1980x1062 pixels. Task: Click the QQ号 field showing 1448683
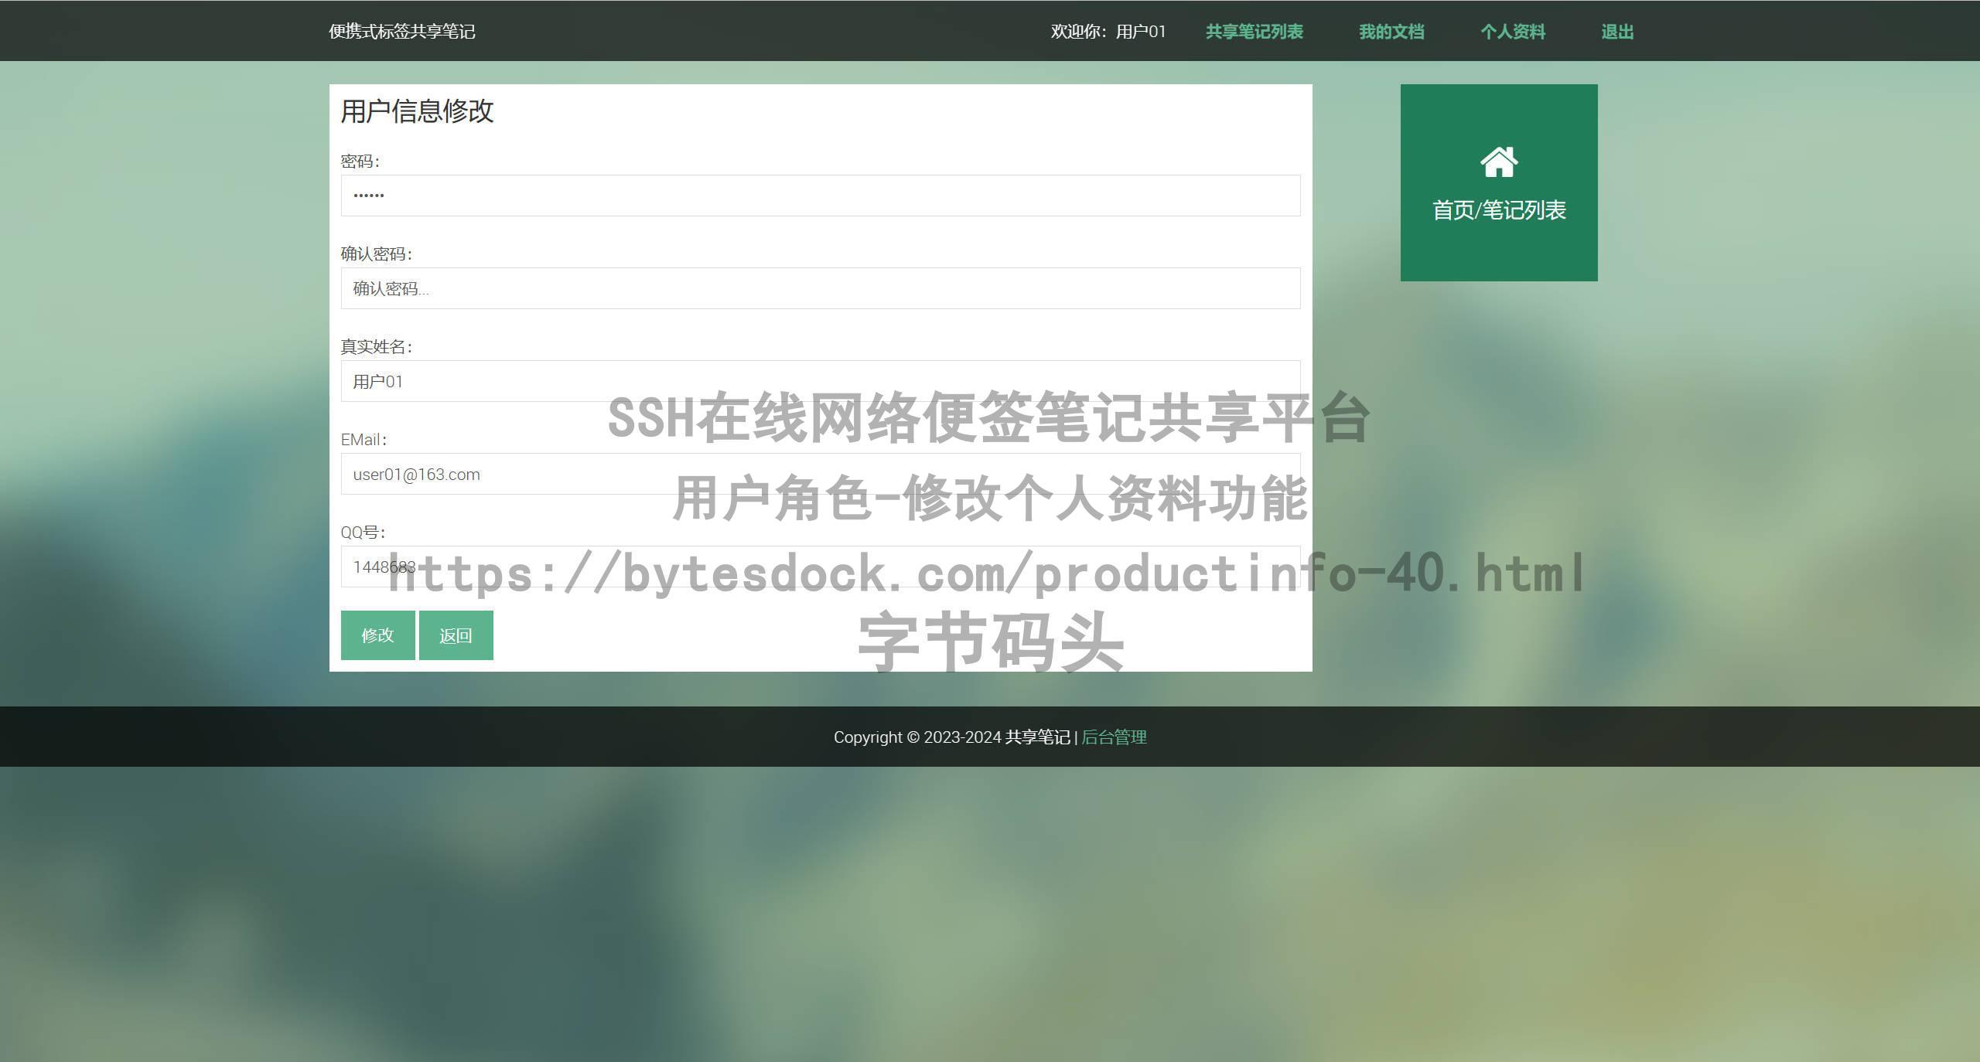820,567
